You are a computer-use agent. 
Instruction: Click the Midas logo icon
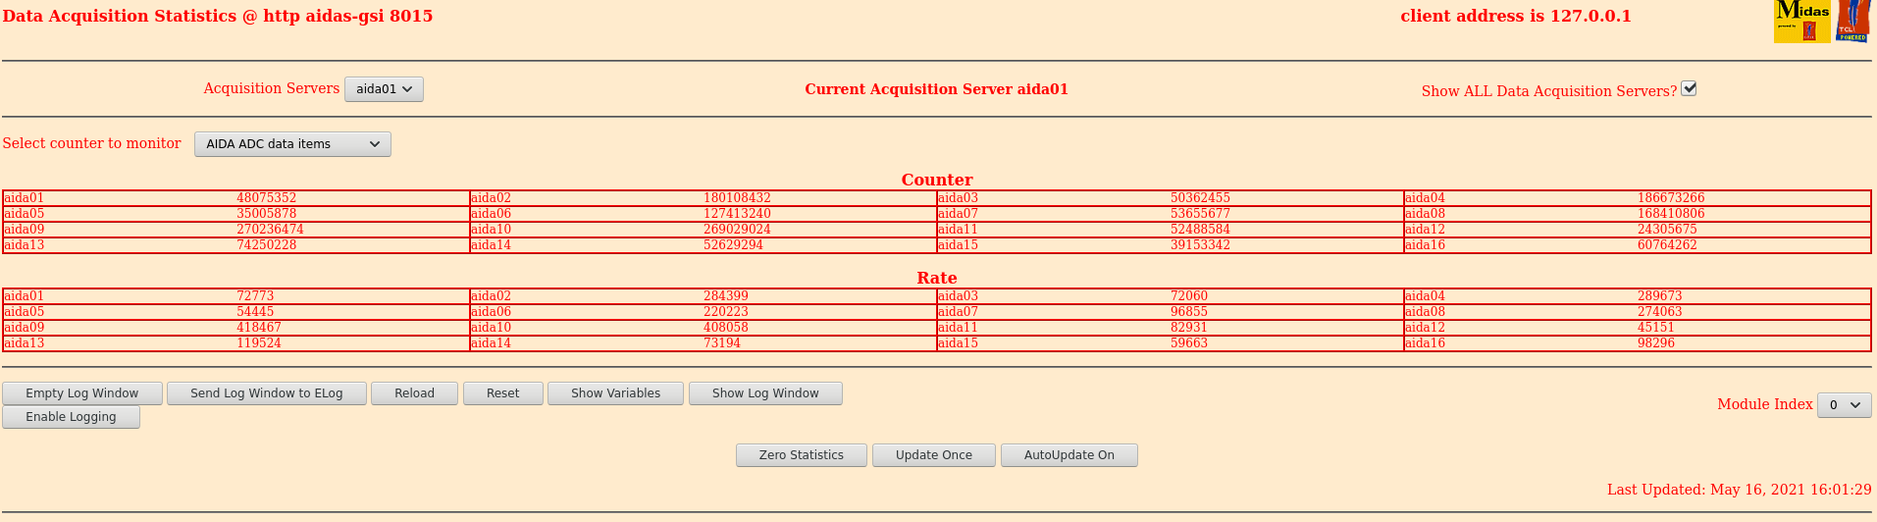click(x=1801, y=21)
